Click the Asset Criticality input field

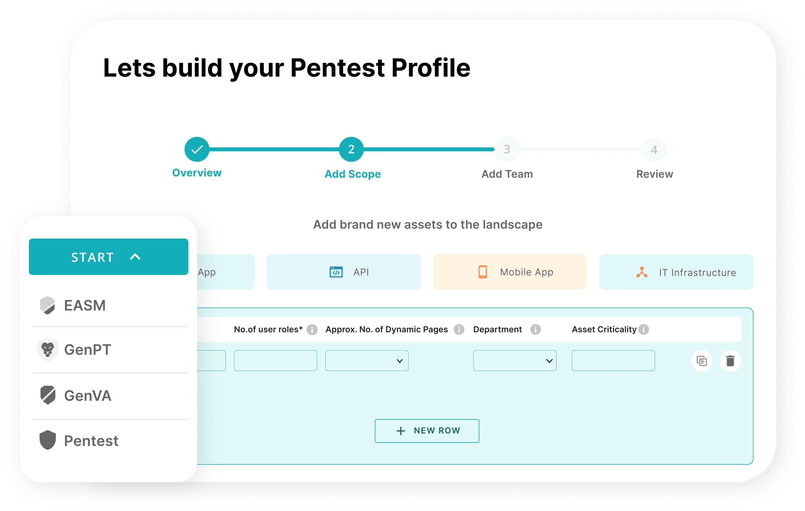(613, 361)
